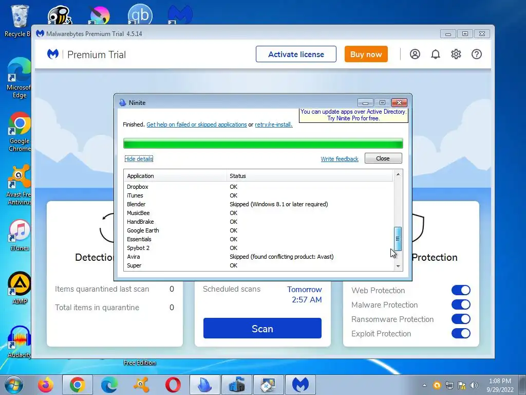Click the Activate license button
The height and width of the screenshot is (395, 526).
pos(296,54)
